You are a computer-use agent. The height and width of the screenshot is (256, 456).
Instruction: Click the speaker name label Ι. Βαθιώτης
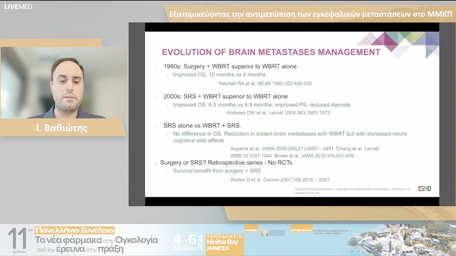[62, 128]
